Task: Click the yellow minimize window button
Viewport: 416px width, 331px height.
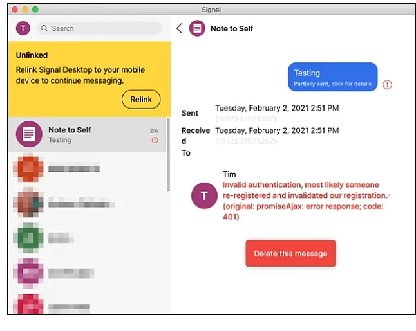Action: (25, 10)
